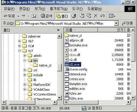Expand the atlmfc folder node
Image resolution: width=137 pixels, height=112 pixels.
(25, 55)
